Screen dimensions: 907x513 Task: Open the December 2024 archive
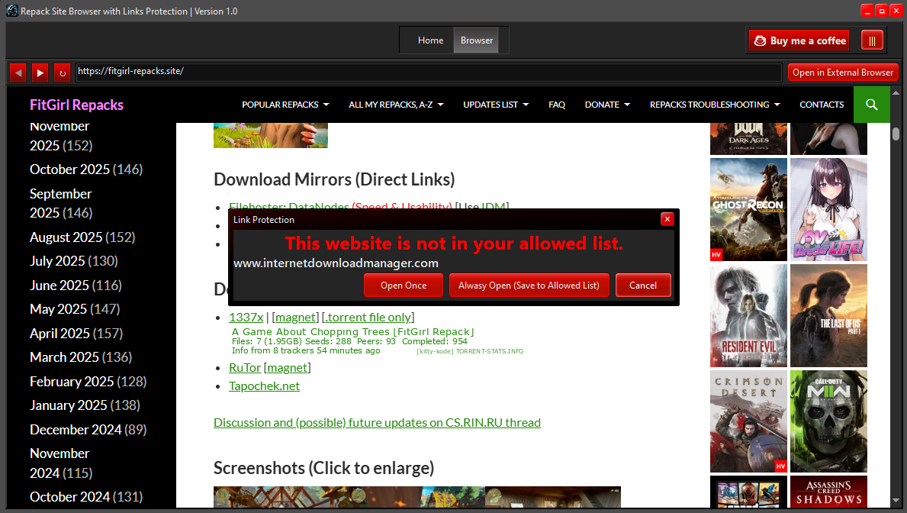pyautogui.click(x=76, y=430)
